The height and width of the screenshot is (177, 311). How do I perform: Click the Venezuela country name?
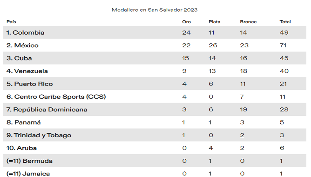tap(27, 71)
